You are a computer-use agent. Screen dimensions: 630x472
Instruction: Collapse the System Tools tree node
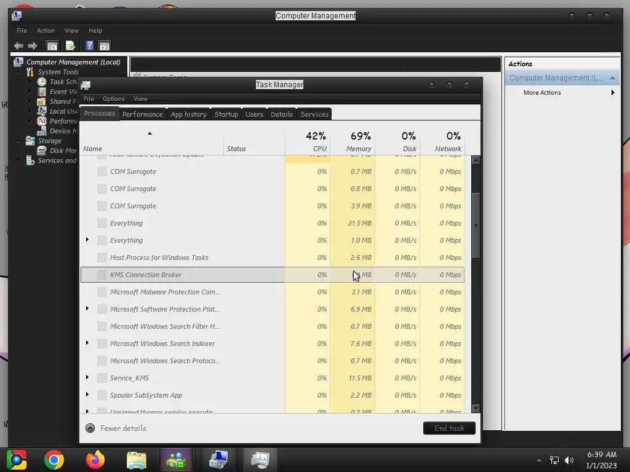[18, 73]
